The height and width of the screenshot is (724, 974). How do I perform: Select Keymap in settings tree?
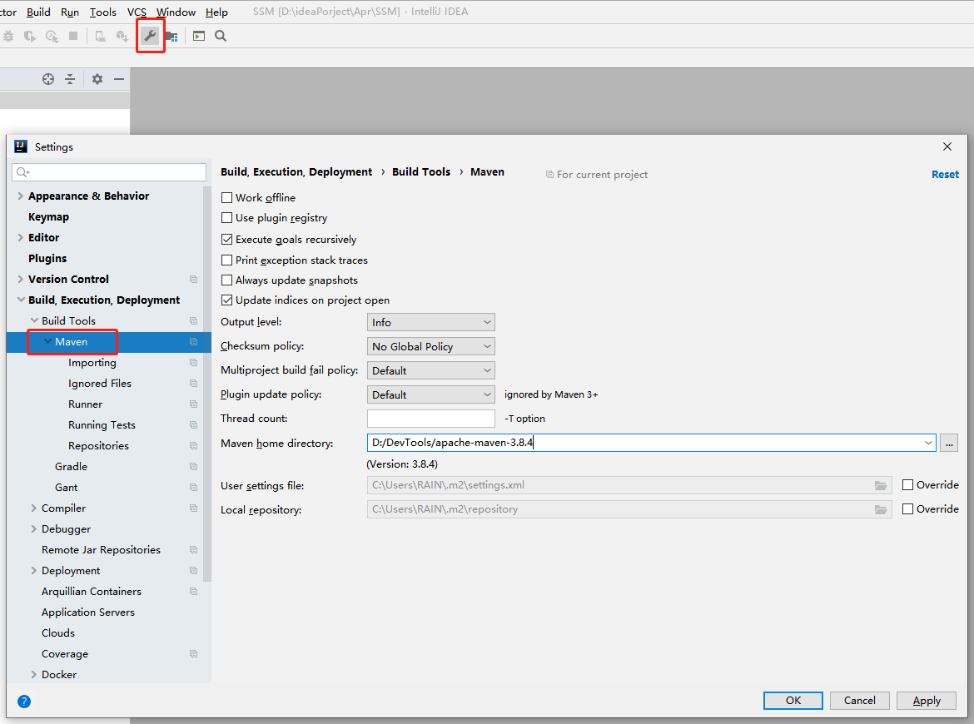48,216
